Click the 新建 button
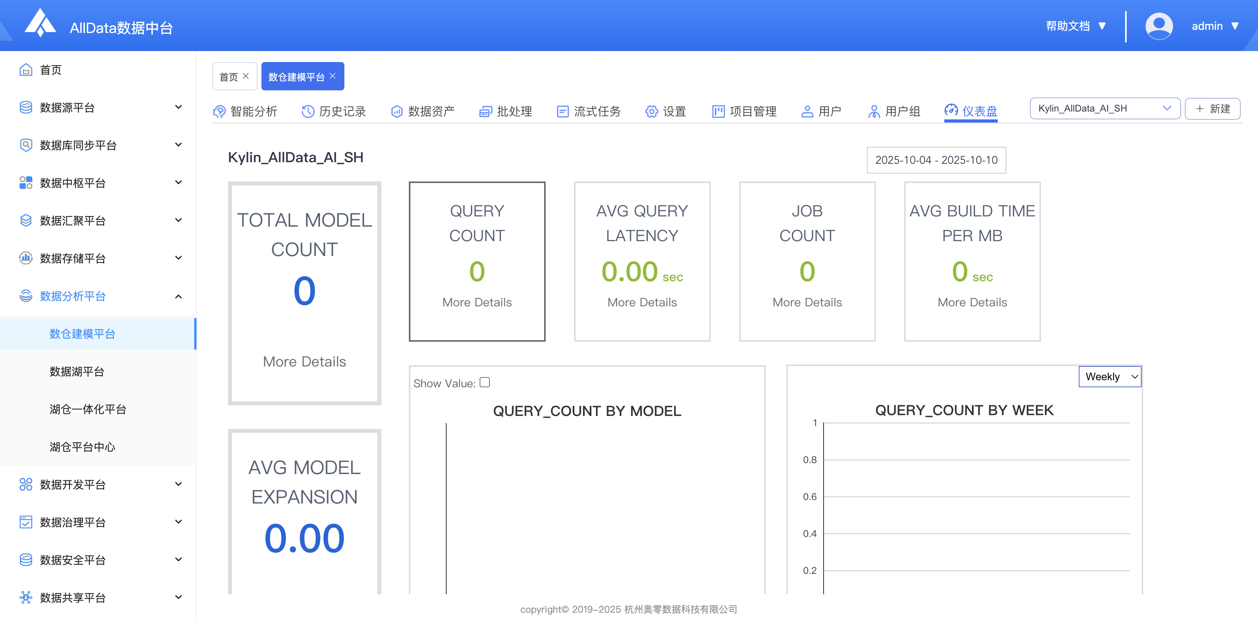Viewport: 1258px width, 619px height. 1212,108
